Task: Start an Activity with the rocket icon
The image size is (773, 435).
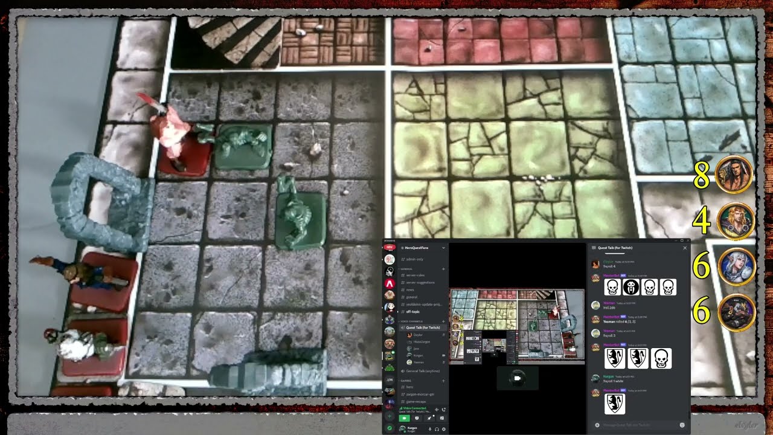Action: click(429, 418)
